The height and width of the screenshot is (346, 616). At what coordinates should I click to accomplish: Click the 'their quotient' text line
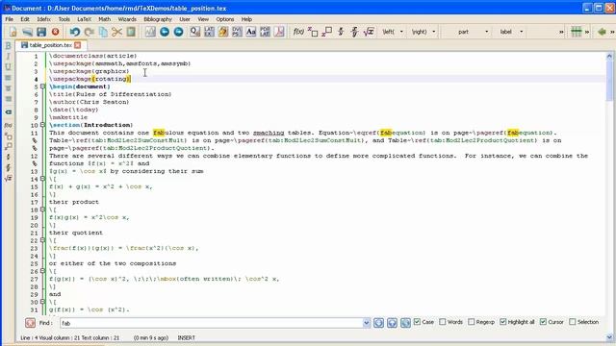click(76, 233)
